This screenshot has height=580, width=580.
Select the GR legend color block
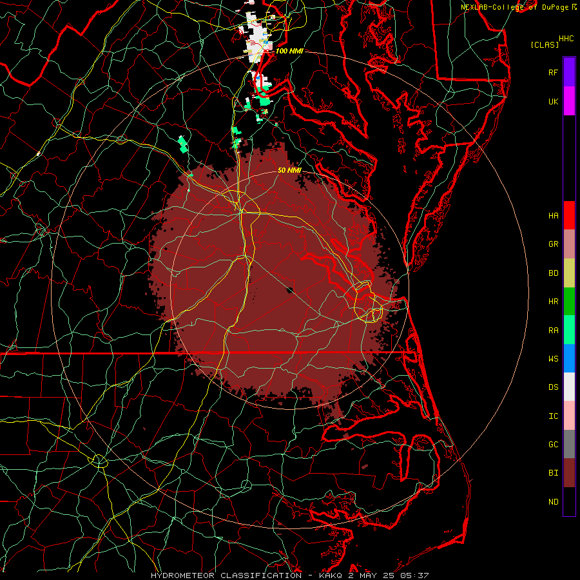[x=569, y=244]
